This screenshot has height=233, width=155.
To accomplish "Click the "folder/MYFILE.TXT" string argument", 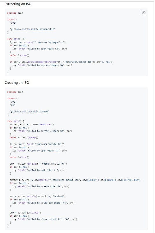I will tap(54, 164).
